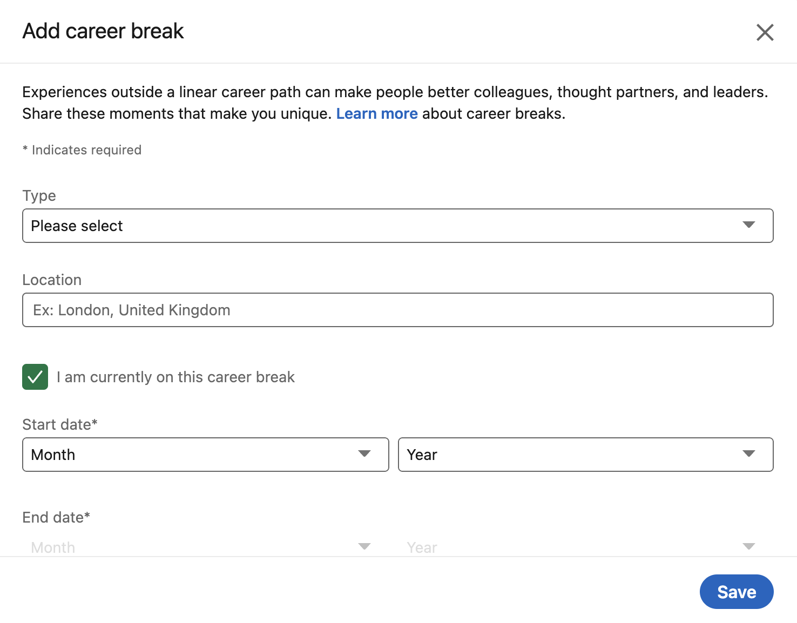Screen dimensions: 797x623
Task: Click the arrow icon on End date Month
Action: click(x=364, y=547)
